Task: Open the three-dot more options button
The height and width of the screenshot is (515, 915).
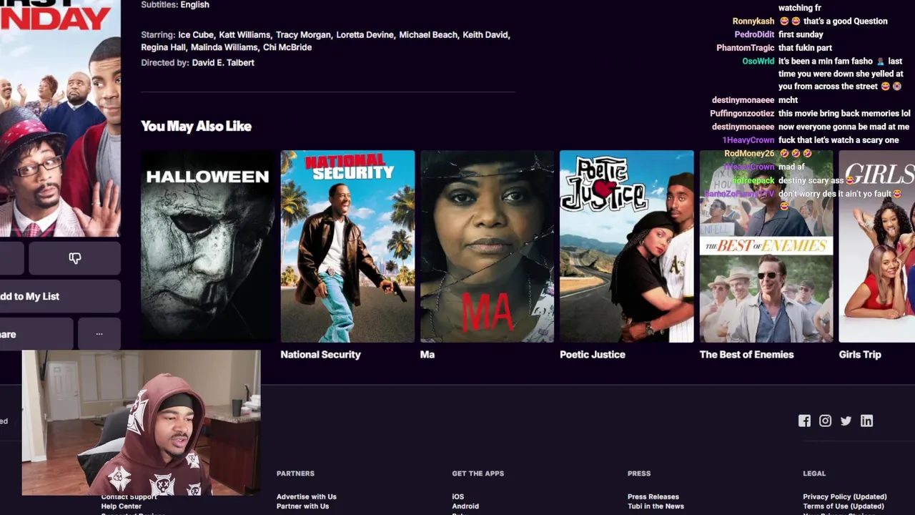Action: (99, 334)
